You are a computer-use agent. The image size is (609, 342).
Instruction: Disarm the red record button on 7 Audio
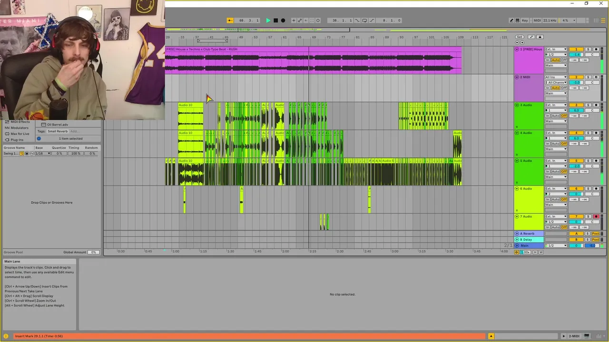596,217
